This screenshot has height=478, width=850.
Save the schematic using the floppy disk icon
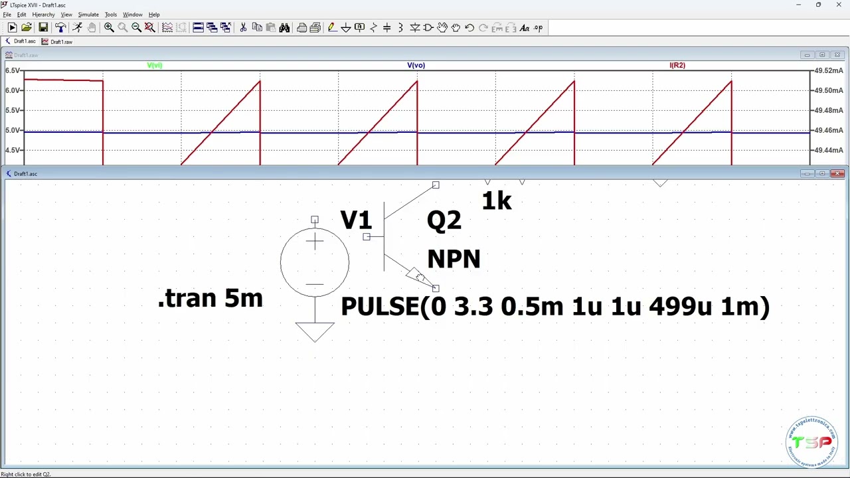(x=43, y=28)
